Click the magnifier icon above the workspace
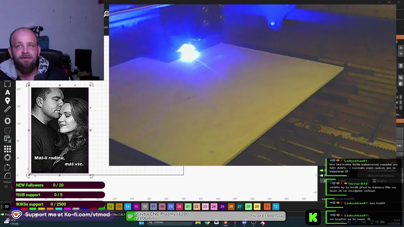The height and width of the screenshot is (227, 404). [107, 14]
